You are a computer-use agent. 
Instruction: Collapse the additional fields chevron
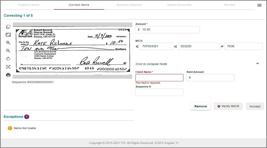coord(257,64)
